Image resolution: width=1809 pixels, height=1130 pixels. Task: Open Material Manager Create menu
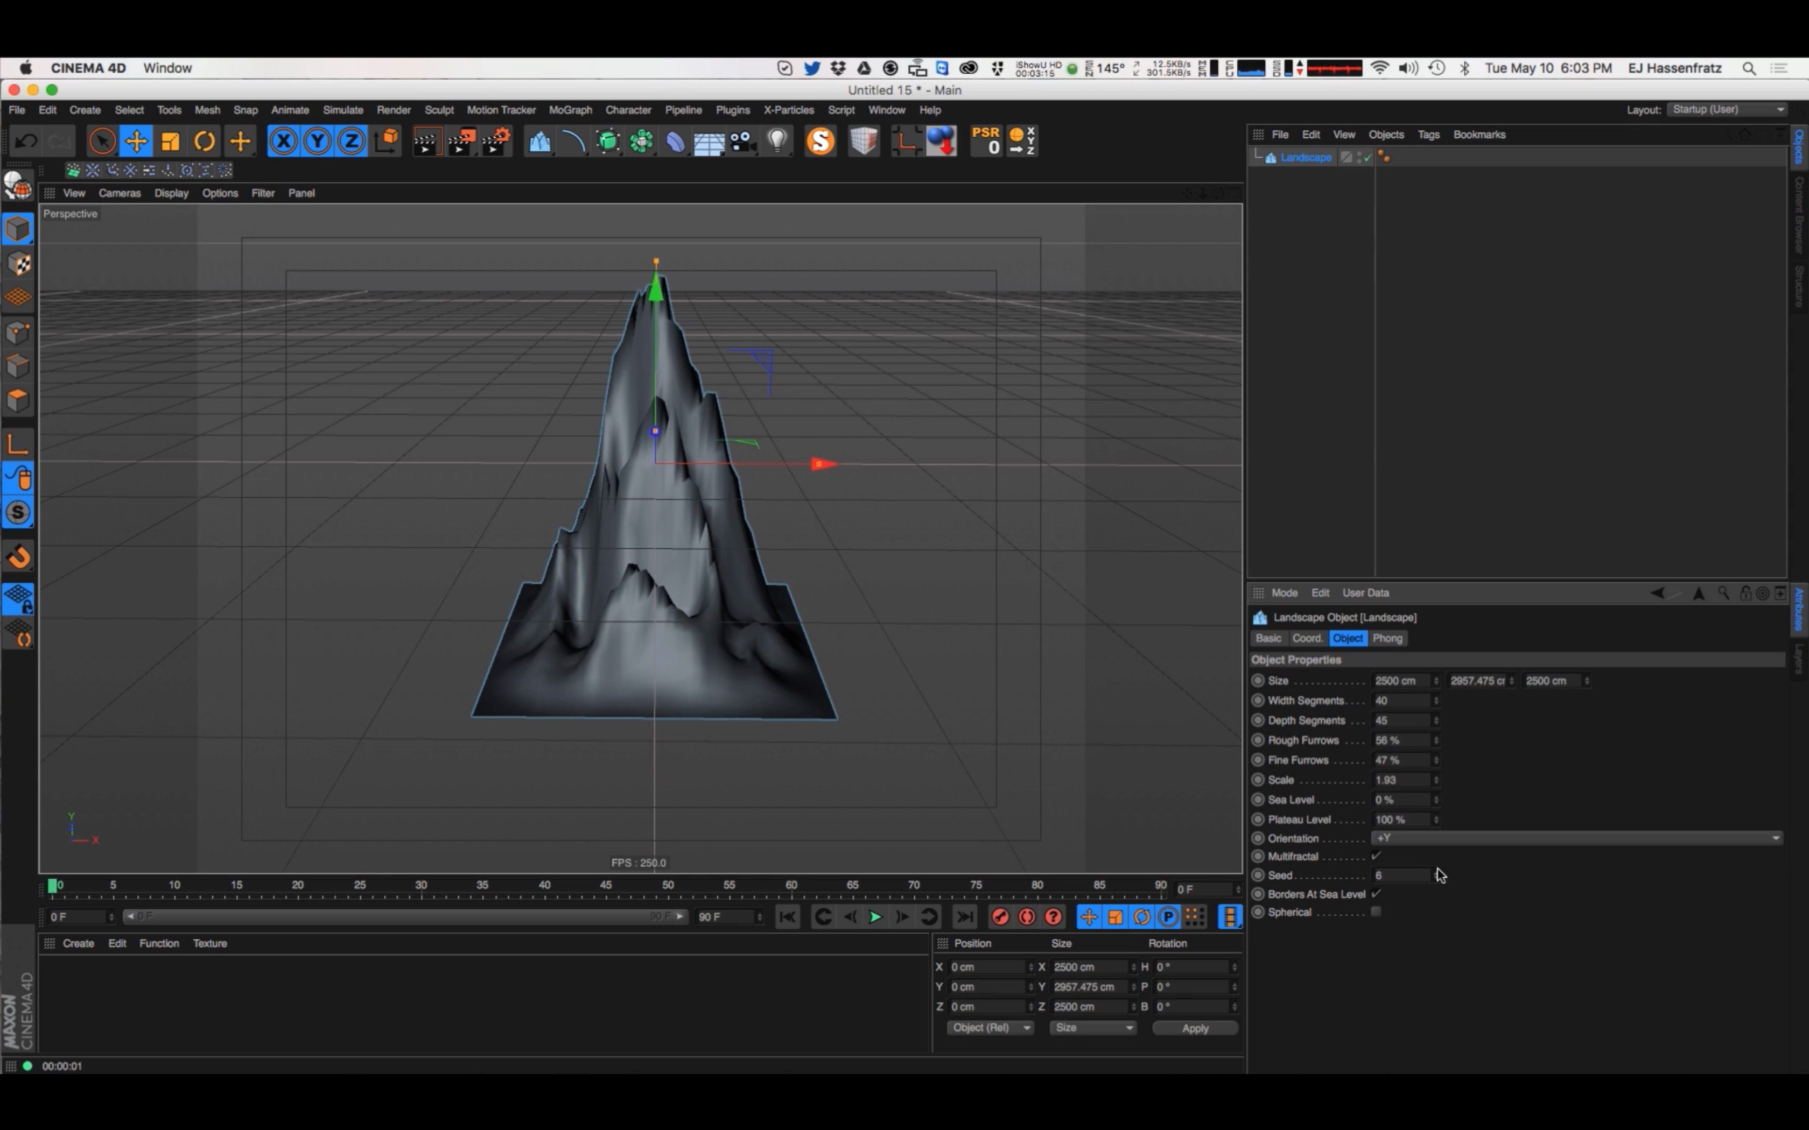pos(79,943)
